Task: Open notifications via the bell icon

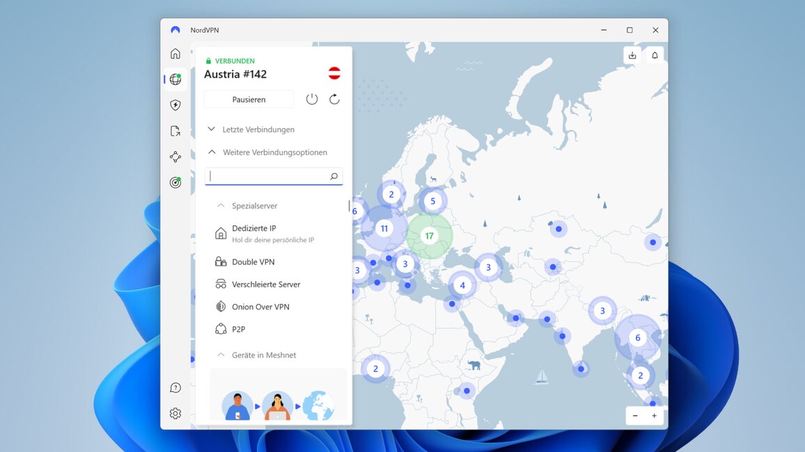Action: click(x=655, y=54)
